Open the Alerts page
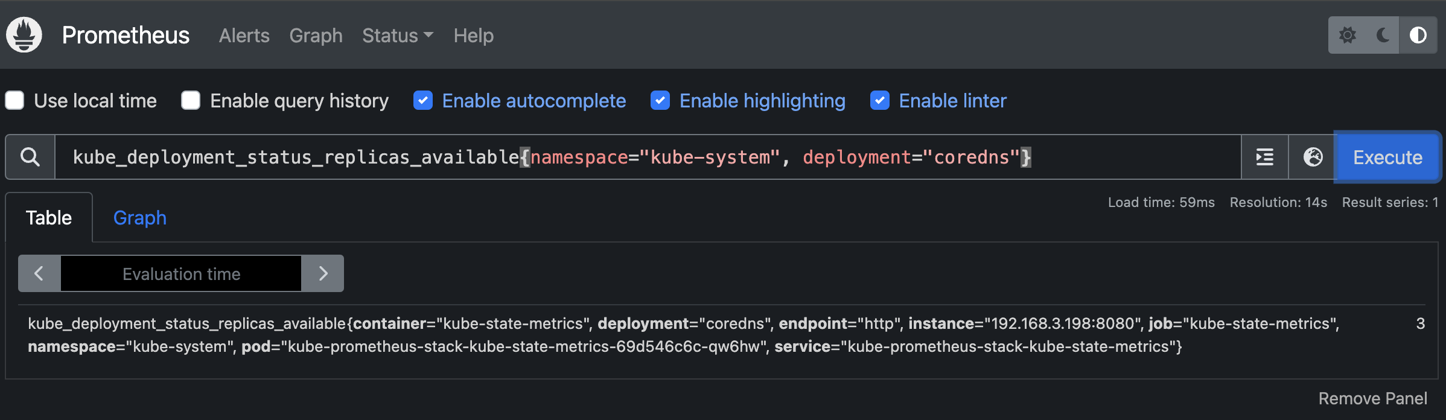This screenshot has width=1446, height=420. [244, 36]
